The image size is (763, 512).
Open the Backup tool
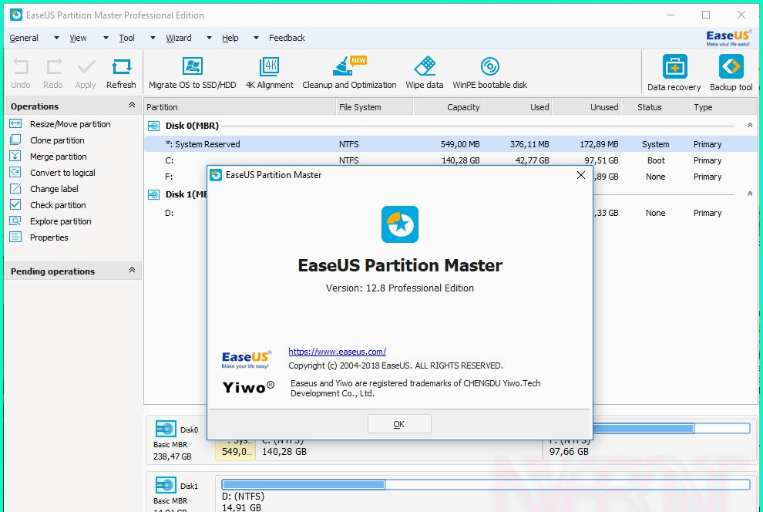pos(731,73)
